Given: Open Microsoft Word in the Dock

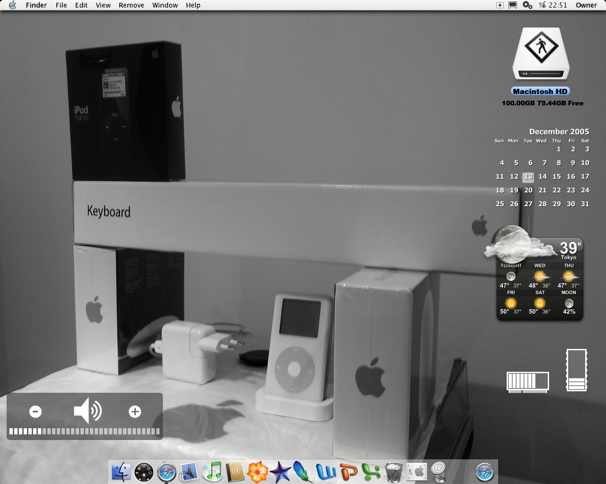Looking at the screenshot, I should (x=326, y=472).
